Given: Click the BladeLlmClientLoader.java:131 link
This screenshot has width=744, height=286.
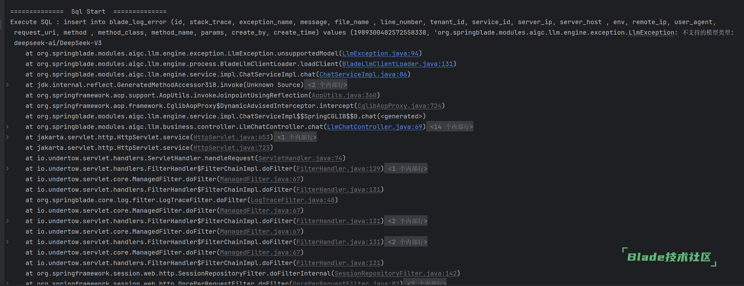Looking at the screenshot, I should click(397, 64).
